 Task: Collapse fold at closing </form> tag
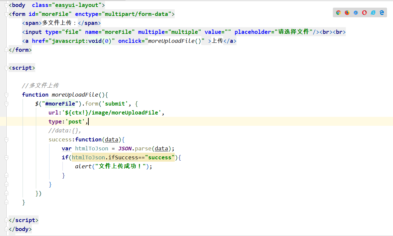7,50
